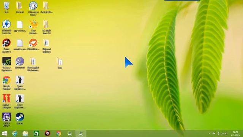This screenshot has width=243, height=137.
Task: Select the blank file beside Driver Booster
Action: click(x=20, y=43)
